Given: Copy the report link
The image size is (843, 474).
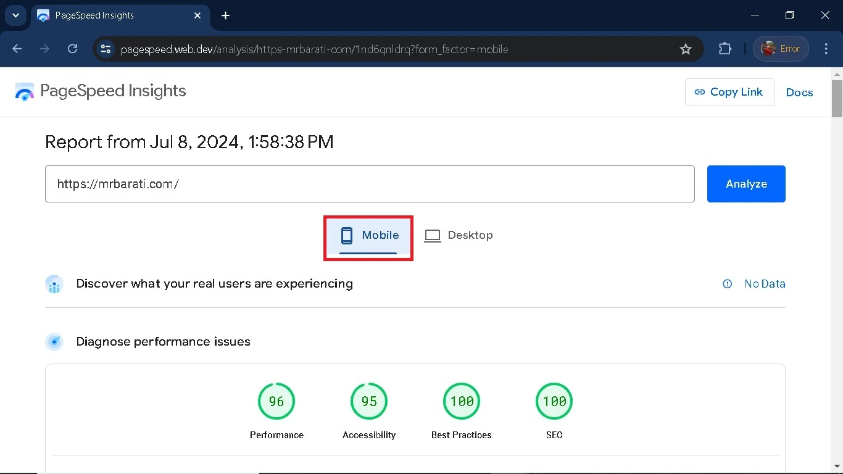Looking at the screenshot, I should pos(729,92).
